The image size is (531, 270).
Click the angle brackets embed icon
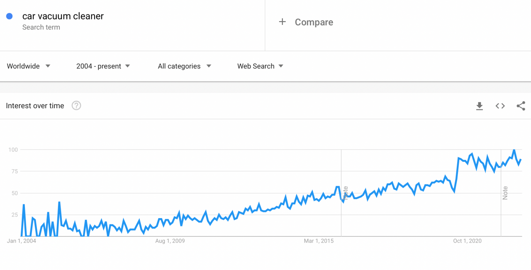pyautogui.click(x=500, y=106)
